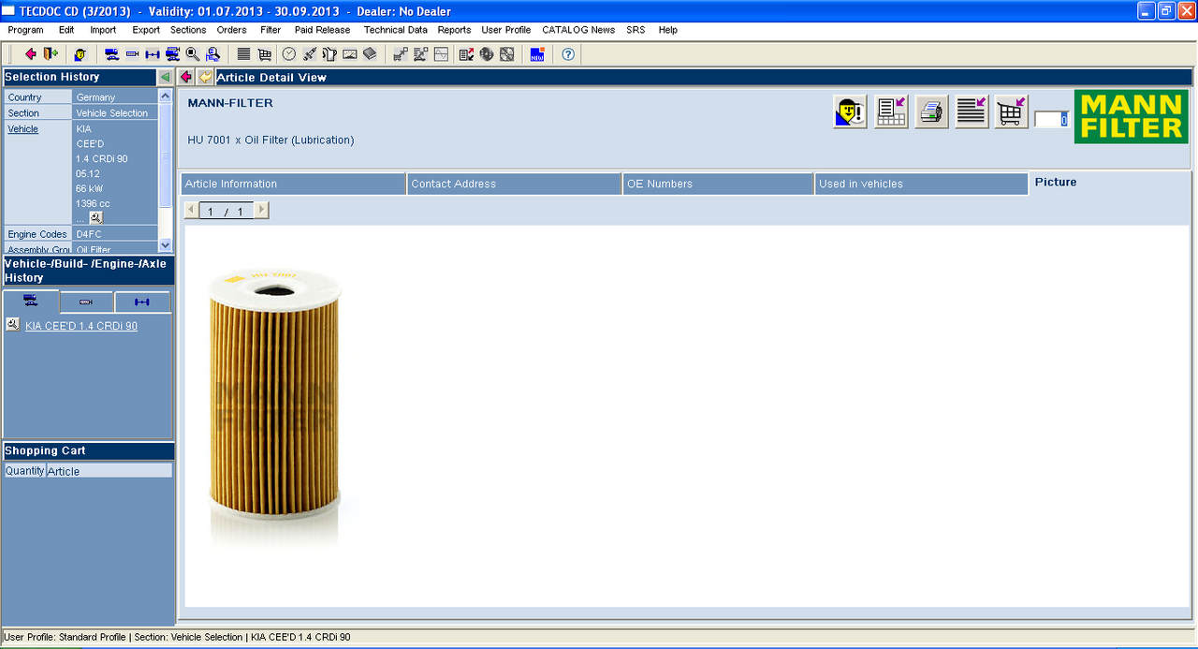The image size is (1198, 649).
Task: Add article to shopping cart icon button
Action: pyautogui.click(x=1012, y=112)
